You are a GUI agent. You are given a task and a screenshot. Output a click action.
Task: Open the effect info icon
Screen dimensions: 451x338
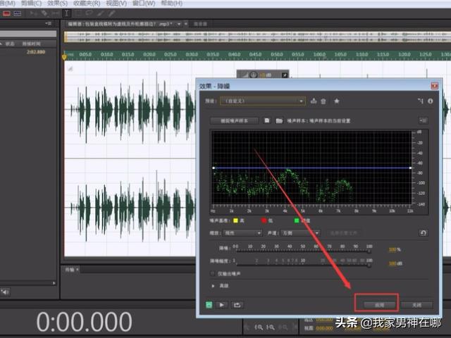coord(429,101)
